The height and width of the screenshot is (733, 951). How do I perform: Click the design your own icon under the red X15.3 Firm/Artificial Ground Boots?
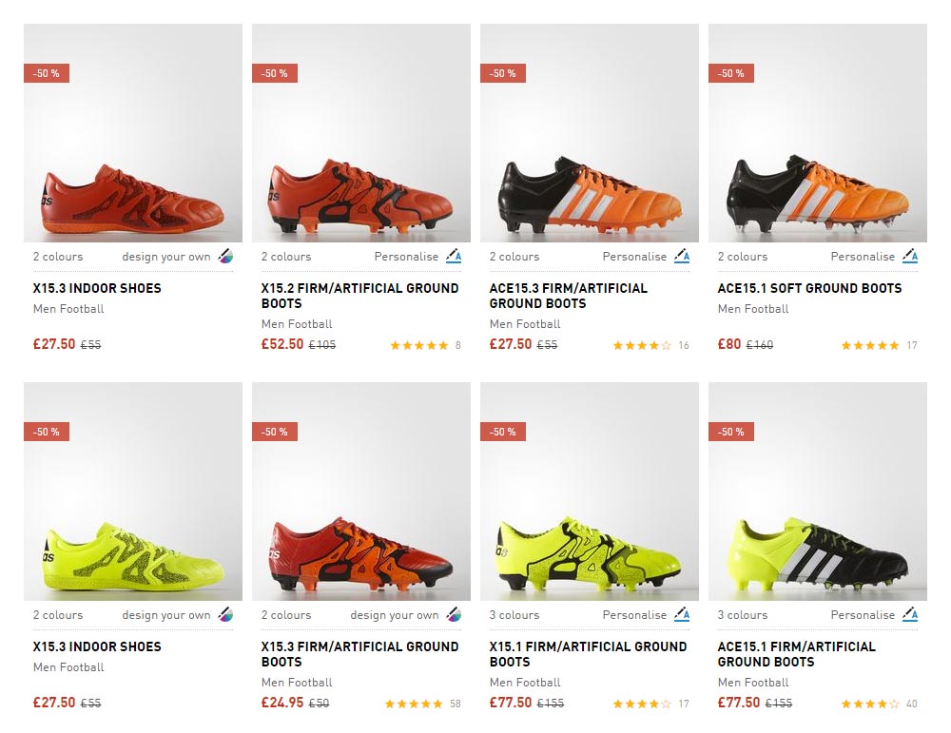[x=453, y=614]
